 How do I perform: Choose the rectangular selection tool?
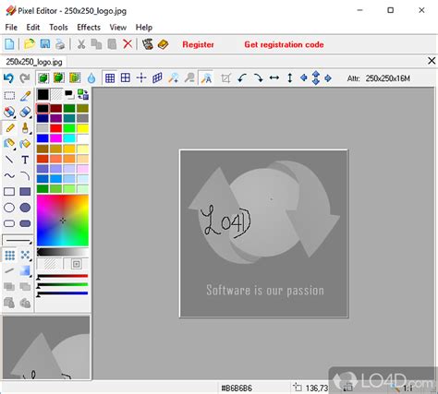(9, 96)
